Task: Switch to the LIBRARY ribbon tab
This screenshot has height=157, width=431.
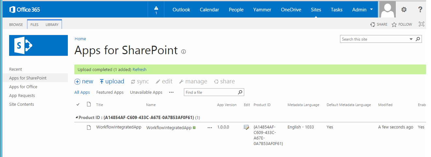Action: (52, 25)
